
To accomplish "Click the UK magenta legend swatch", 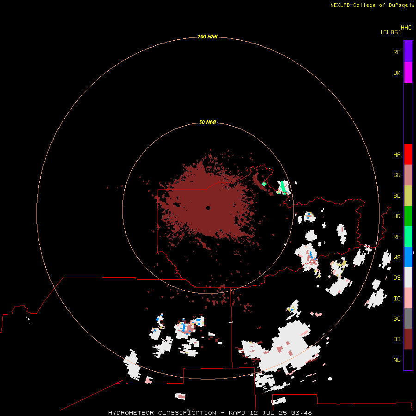I will click(408, 73).
